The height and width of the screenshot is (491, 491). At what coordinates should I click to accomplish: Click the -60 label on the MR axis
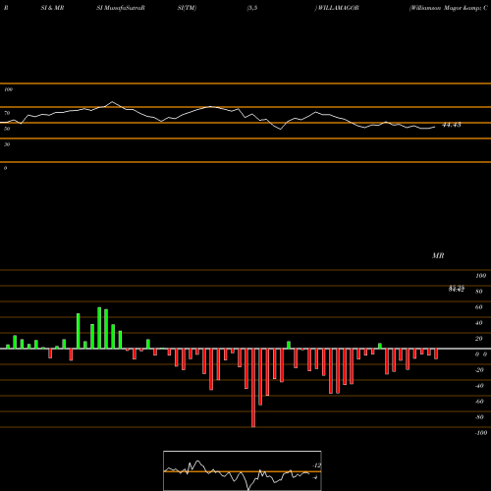479,402
